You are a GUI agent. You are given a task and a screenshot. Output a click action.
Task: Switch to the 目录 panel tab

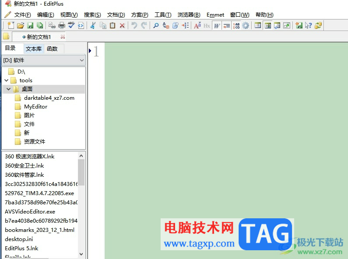10,48
